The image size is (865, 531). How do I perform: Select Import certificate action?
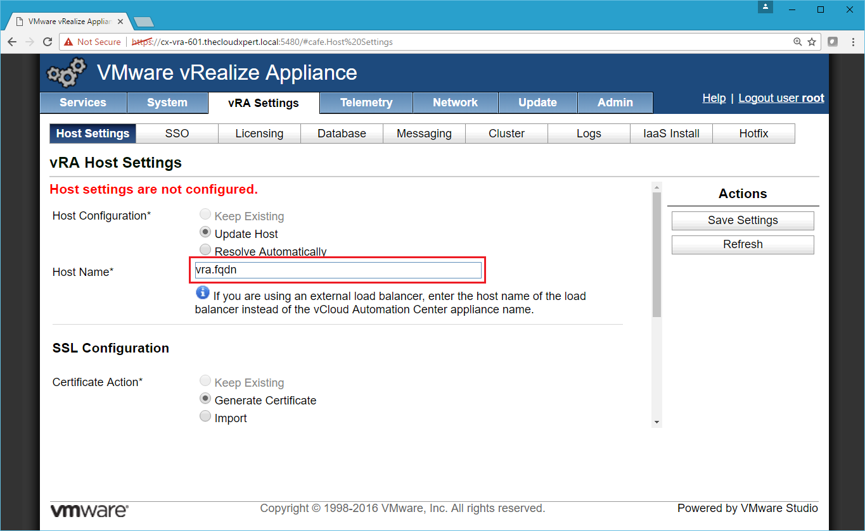point(205,416)
